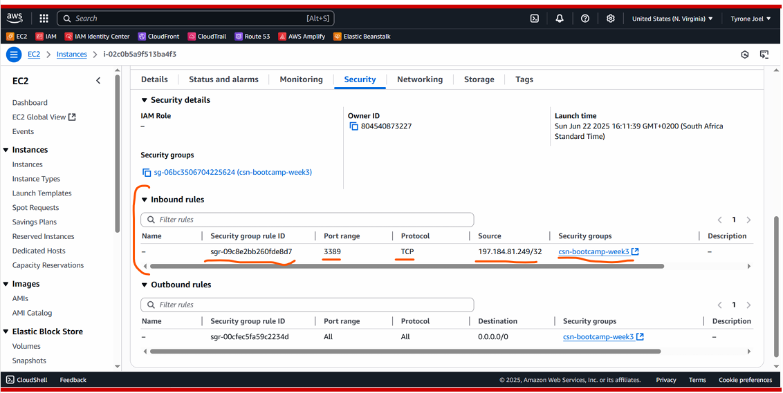Open the Tyrone Joel account menu

tap(750, 19)
